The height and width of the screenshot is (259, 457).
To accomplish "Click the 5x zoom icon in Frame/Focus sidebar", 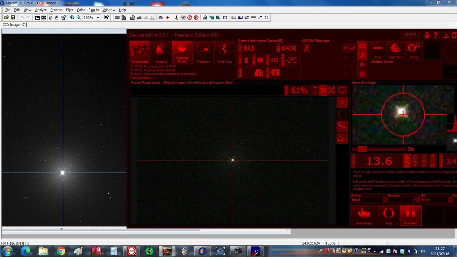I will pyautogui.click(x=342, y=126).
